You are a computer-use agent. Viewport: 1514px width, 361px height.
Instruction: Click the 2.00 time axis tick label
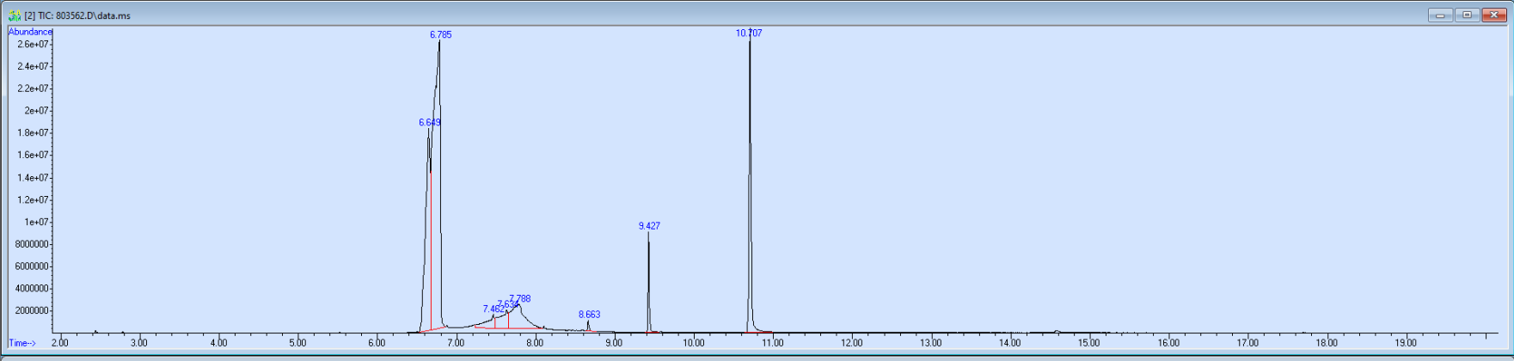(x=60, y=343)
